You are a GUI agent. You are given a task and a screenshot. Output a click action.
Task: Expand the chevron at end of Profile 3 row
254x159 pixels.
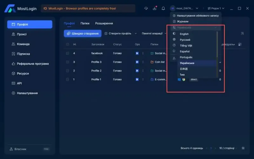tap(220, 62)
